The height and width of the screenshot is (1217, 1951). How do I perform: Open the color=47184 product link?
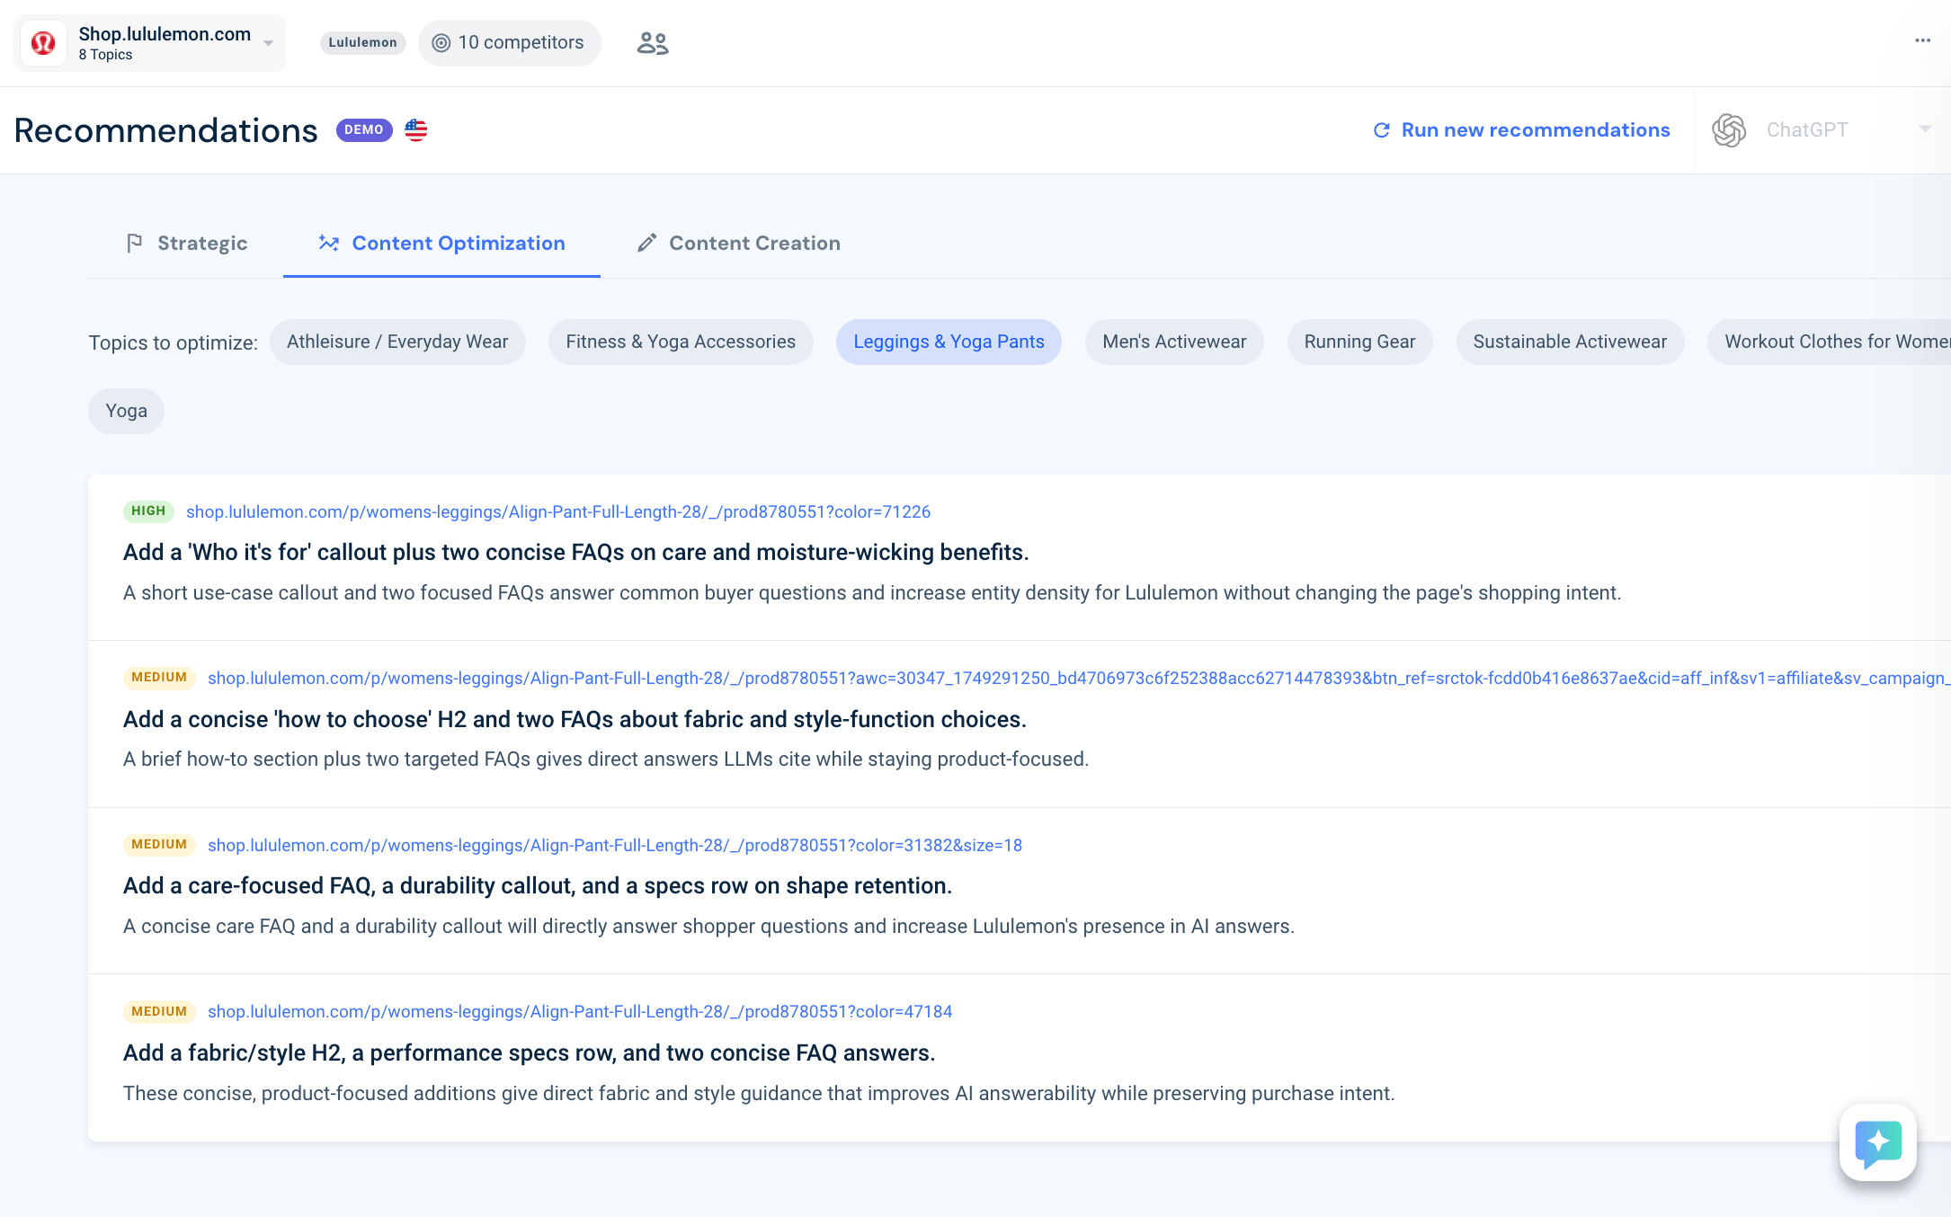[580, 1011]
